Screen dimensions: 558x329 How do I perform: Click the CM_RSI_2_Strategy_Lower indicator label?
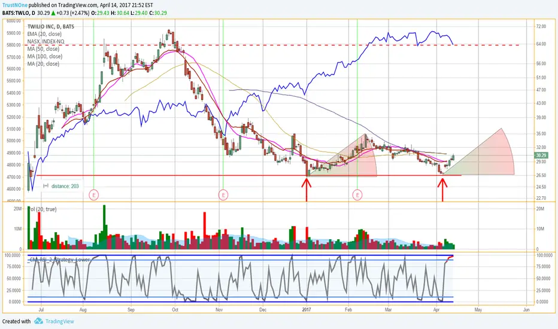tap(59, 260)
